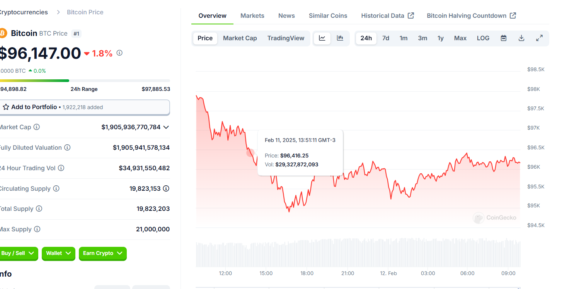Select 1y time range
Screen dimensions: 574x289
(x=441, y=38)
